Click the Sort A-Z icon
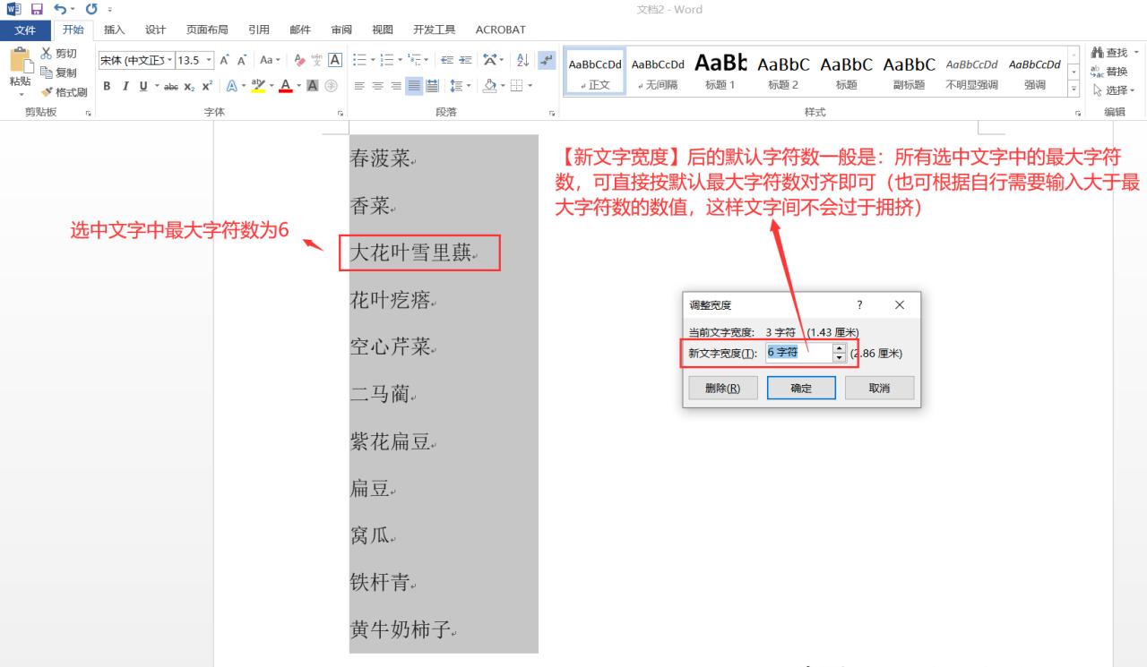 pyautogui.click(x=522, y=60)
